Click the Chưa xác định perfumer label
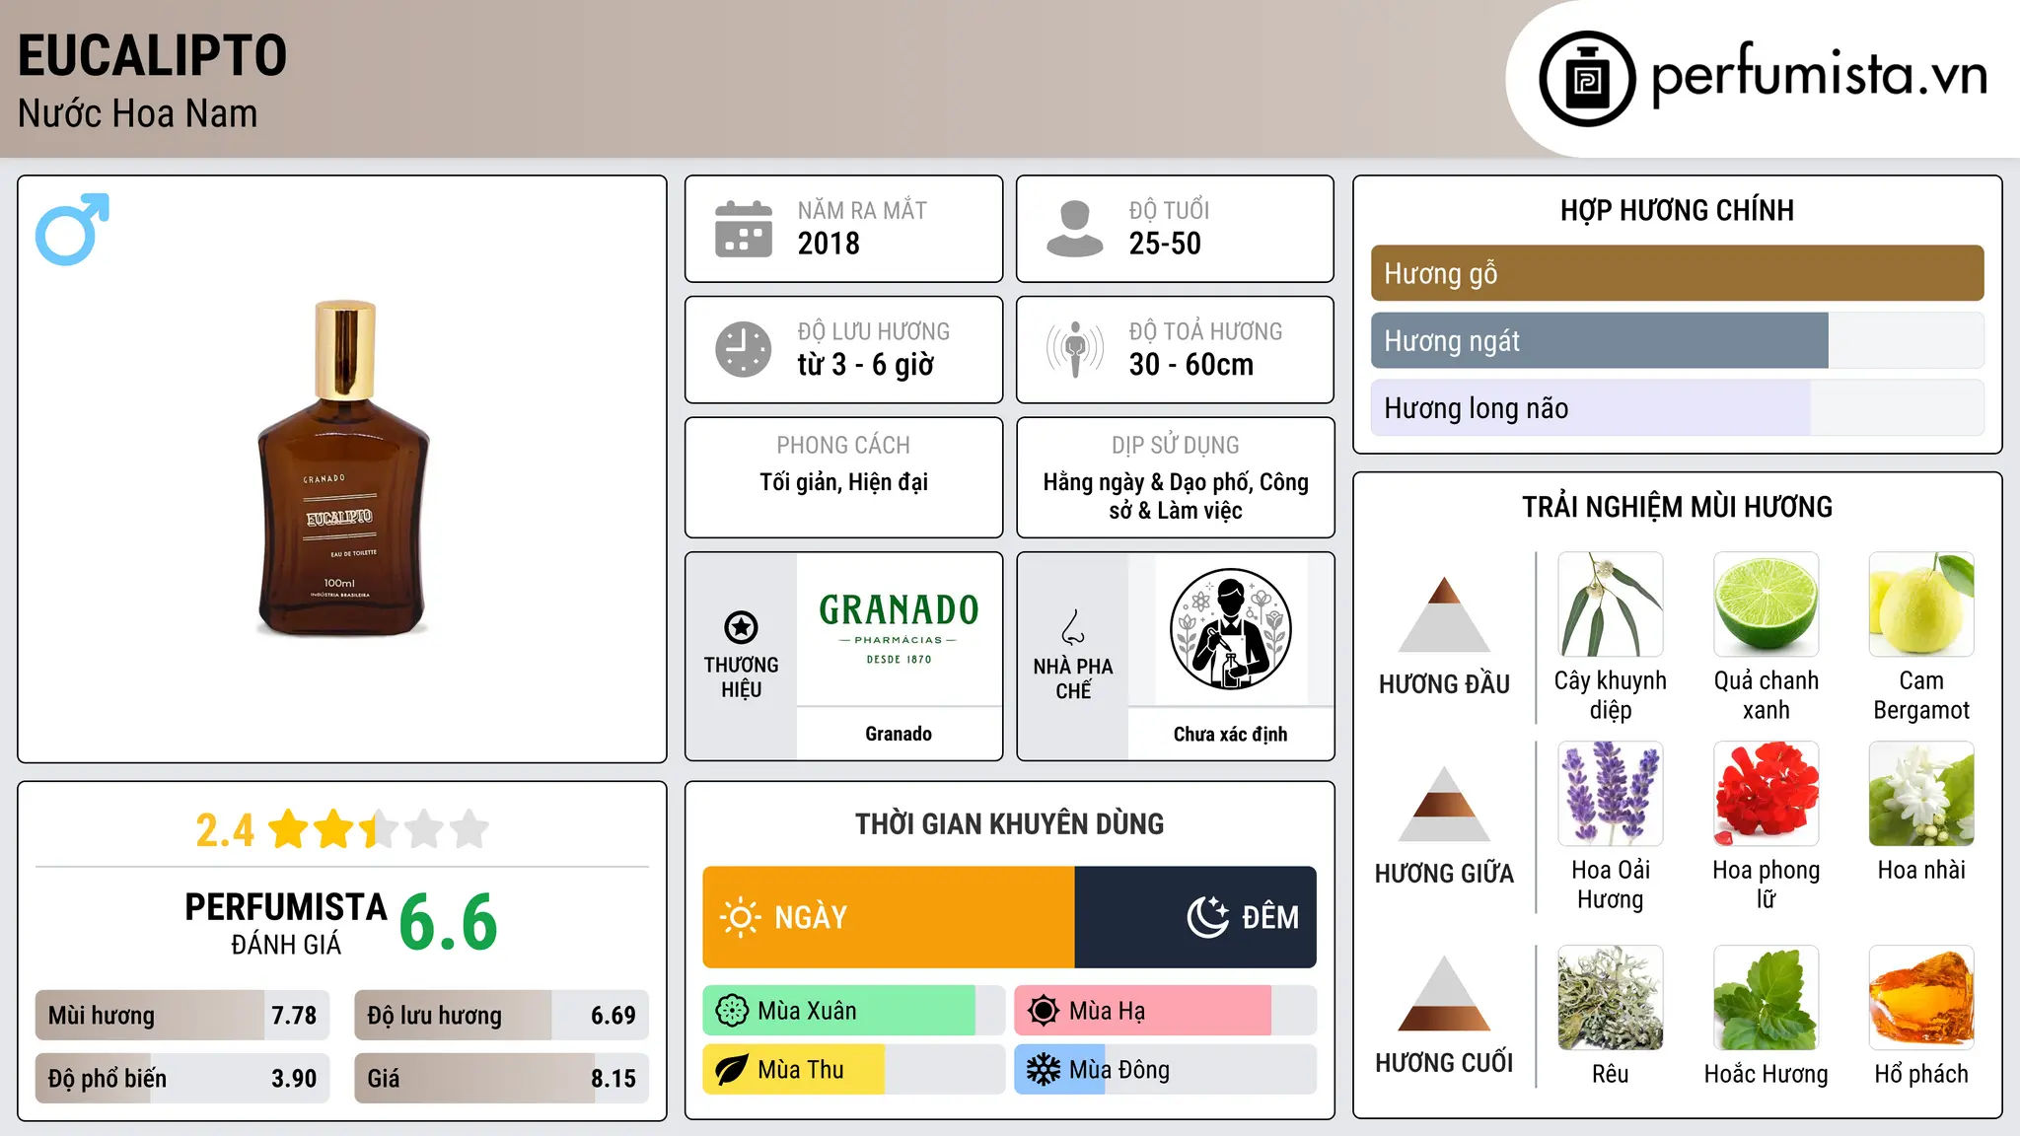The height and width of the screenshot is (1136, 2020). point(1230,734)
